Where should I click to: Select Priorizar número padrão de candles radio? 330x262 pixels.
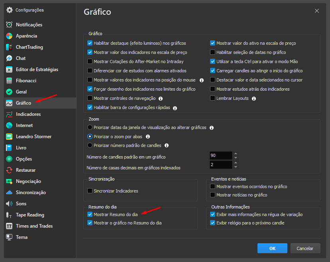(x=90, y=145)
